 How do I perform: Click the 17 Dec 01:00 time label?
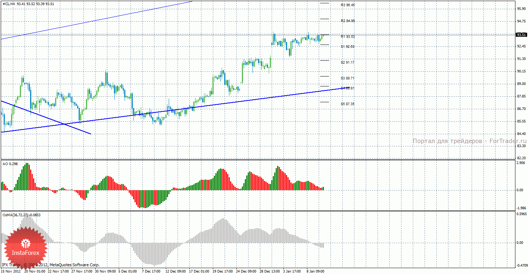(x=200, y=271)
